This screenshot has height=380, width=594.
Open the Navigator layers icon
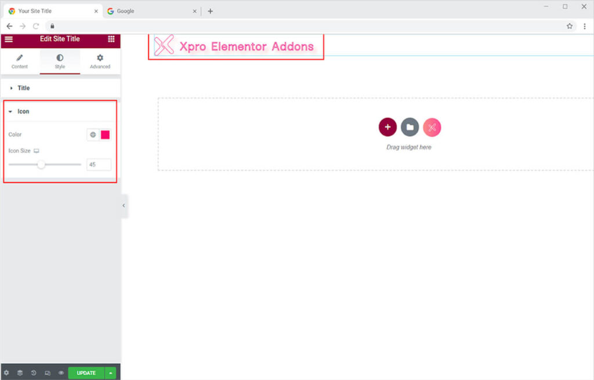20,372
